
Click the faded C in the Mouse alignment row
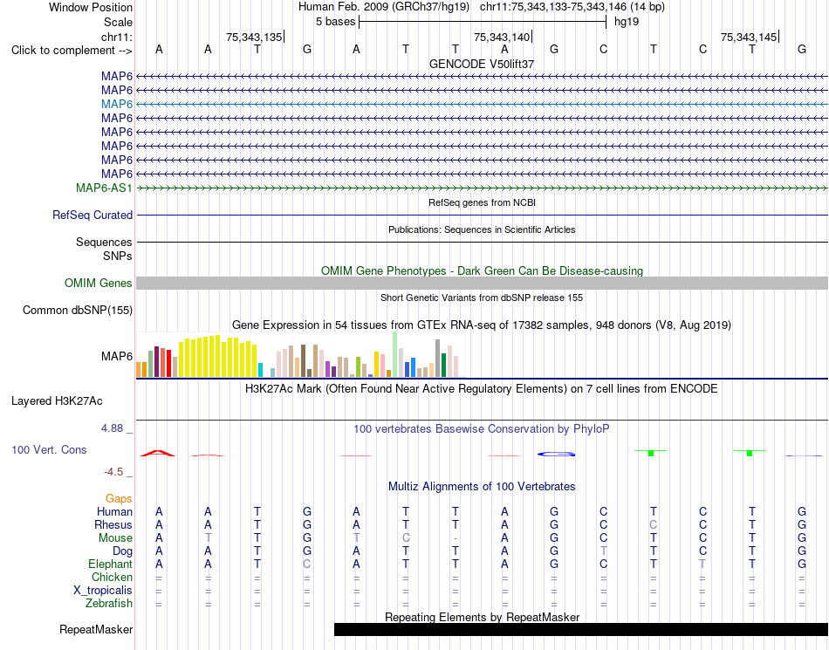tap(406, 538)
